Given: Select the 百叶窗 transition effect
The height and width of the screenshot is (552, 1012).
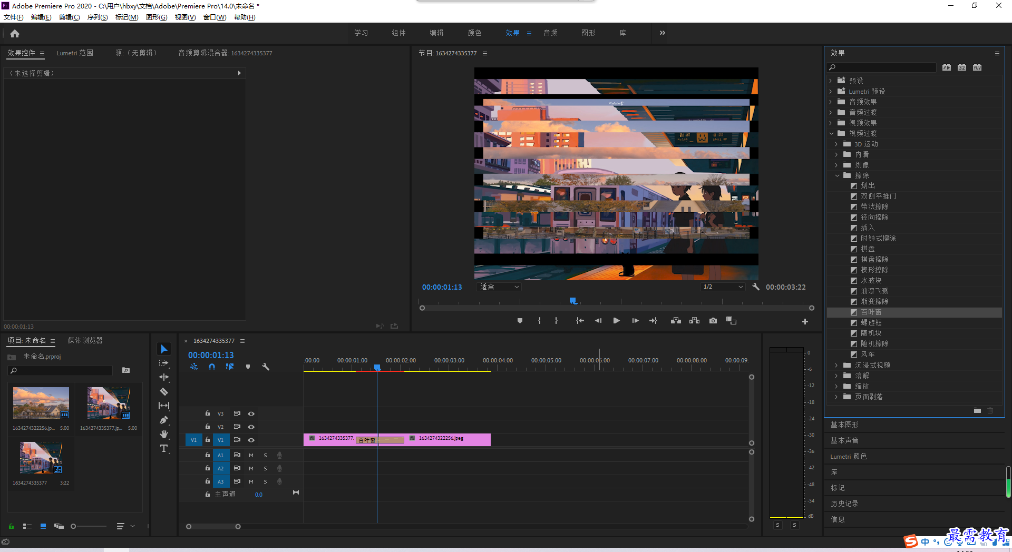Looking at the screenshot, I should point(871,312).
